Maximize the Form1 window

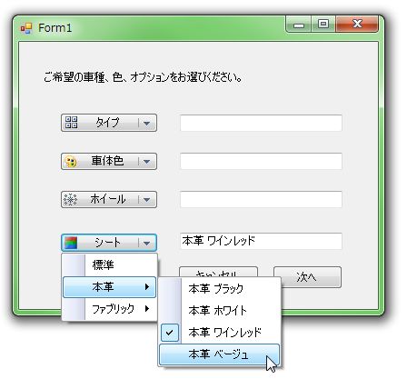point(323,24)
